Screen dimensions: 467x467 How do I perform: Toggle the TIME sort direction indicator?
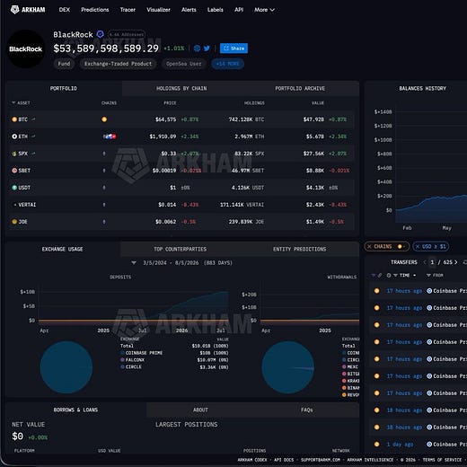point(414,275)
